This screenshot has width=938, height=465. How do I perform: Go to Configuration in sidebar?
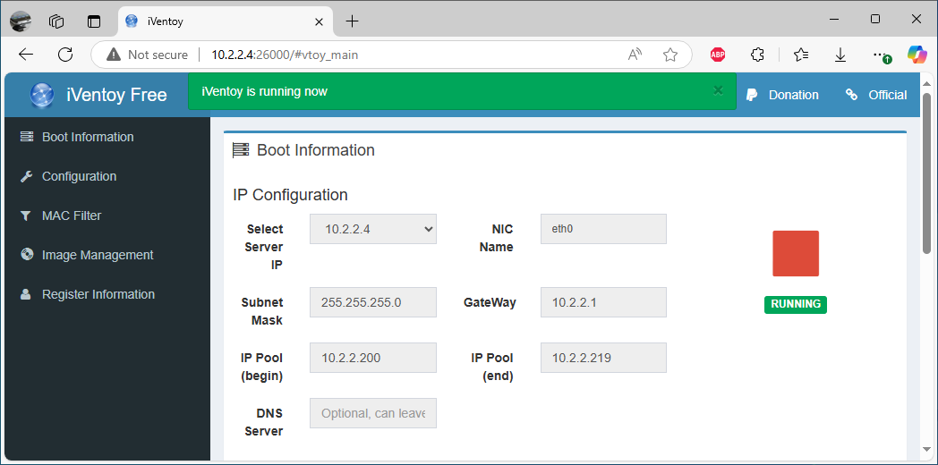tap(79, 176)
